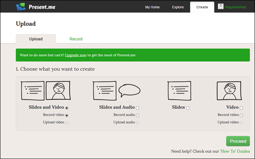Viewport: 255px width, 159px height.
Task: Open the Create navigation tab
Action: (202, 7)
